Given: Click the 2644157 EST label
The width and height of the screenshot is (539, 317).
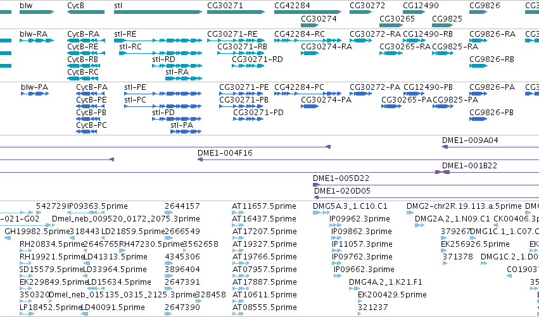Looking at the screenshot, I should tap(182, 206).
